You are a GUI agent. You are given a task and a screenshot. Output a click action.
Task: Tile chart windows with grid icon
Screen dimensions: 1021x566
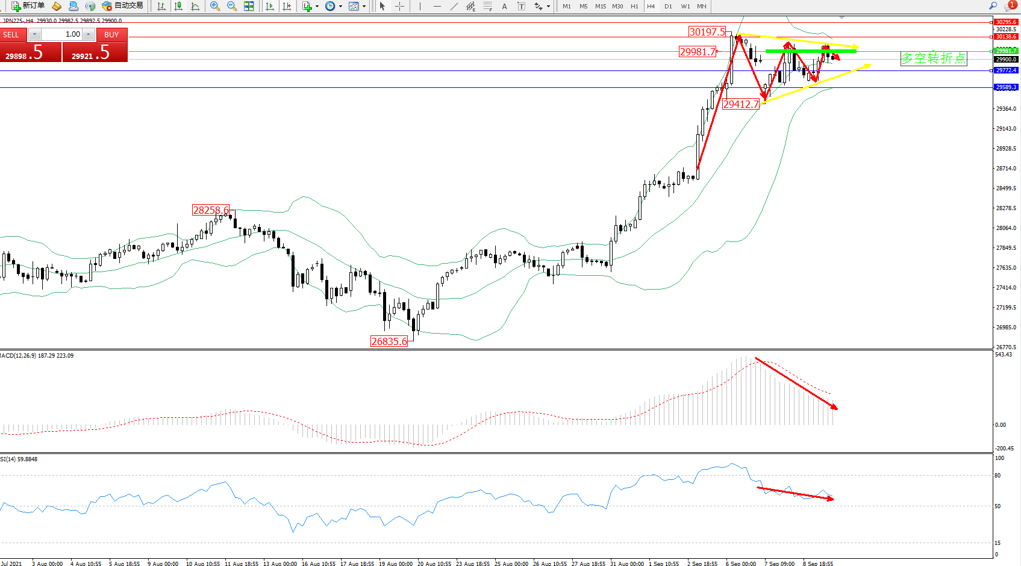click(249, 6)
